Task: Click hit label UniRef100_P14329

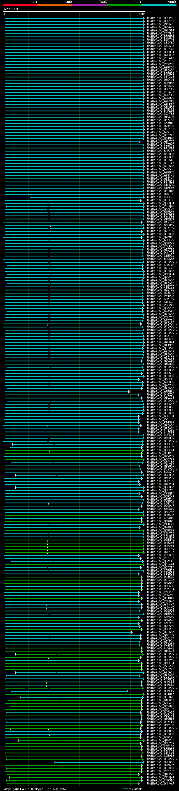Action: click(161, 422)
